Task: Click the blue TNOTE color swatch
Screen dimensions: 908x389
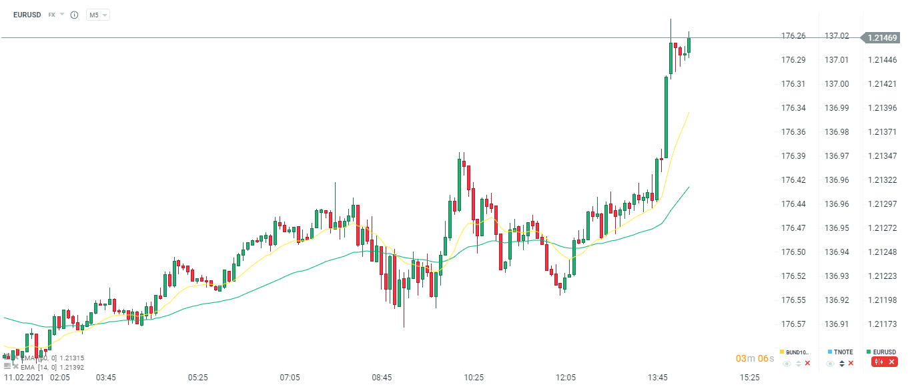Action: 829,352
